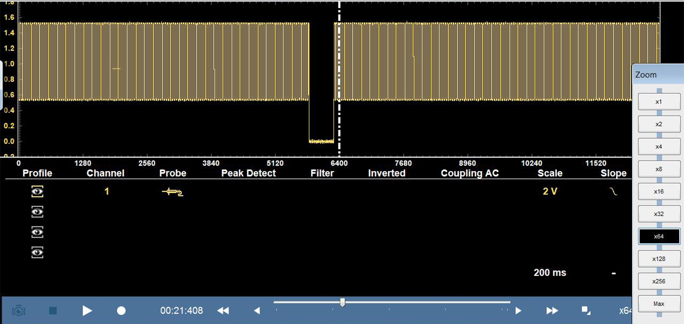Set zoom to Max
This screenshot has width=684, height=324.
pyautogui.click(x=659, y=304)
